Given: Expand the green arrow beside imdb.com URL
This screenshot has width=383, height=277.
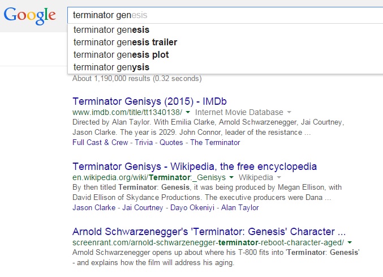Looking at the screenshot, I should pyautogui.click(x=188, y=112).
